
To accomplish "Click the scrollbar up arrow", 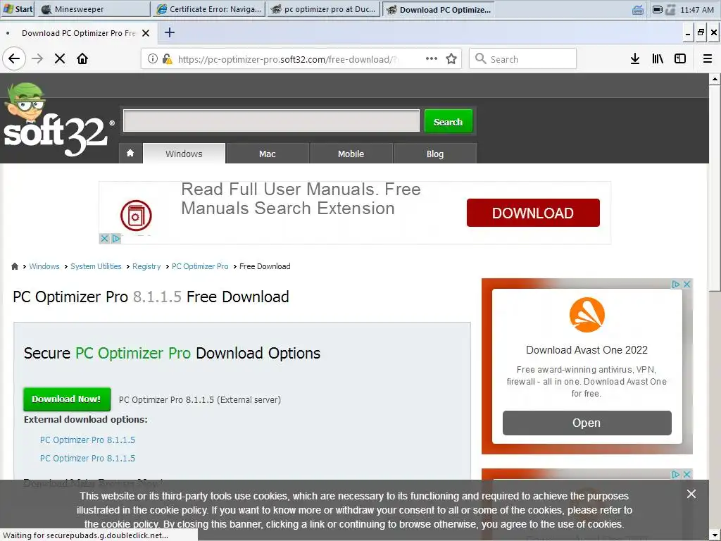I will [x=715, y=79].
